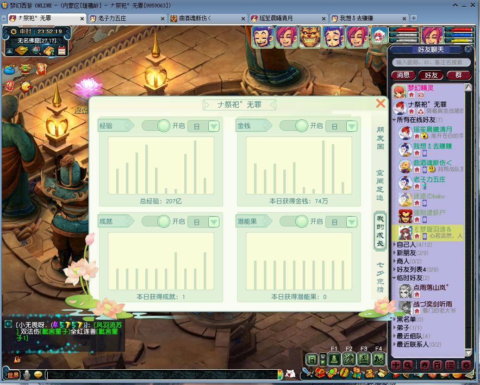Click the blue slime mascot icon
480x385 pixels.
pyautogui.click(x=10, y=70)
